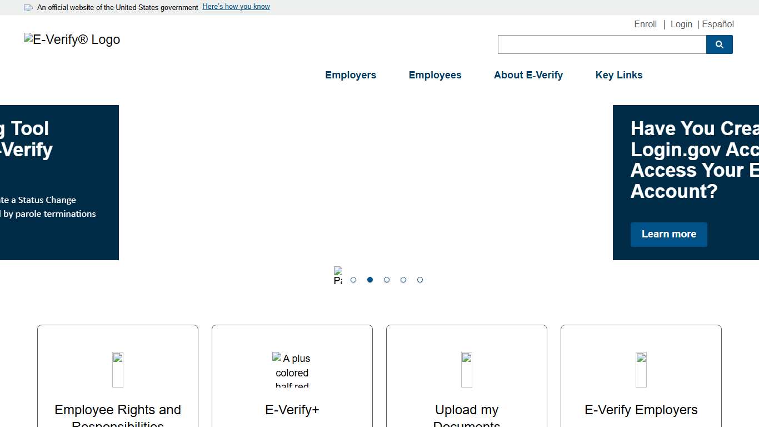Select the last carousel slide indicator
Viewport: 759px width, 427px height.
(420, 280)
